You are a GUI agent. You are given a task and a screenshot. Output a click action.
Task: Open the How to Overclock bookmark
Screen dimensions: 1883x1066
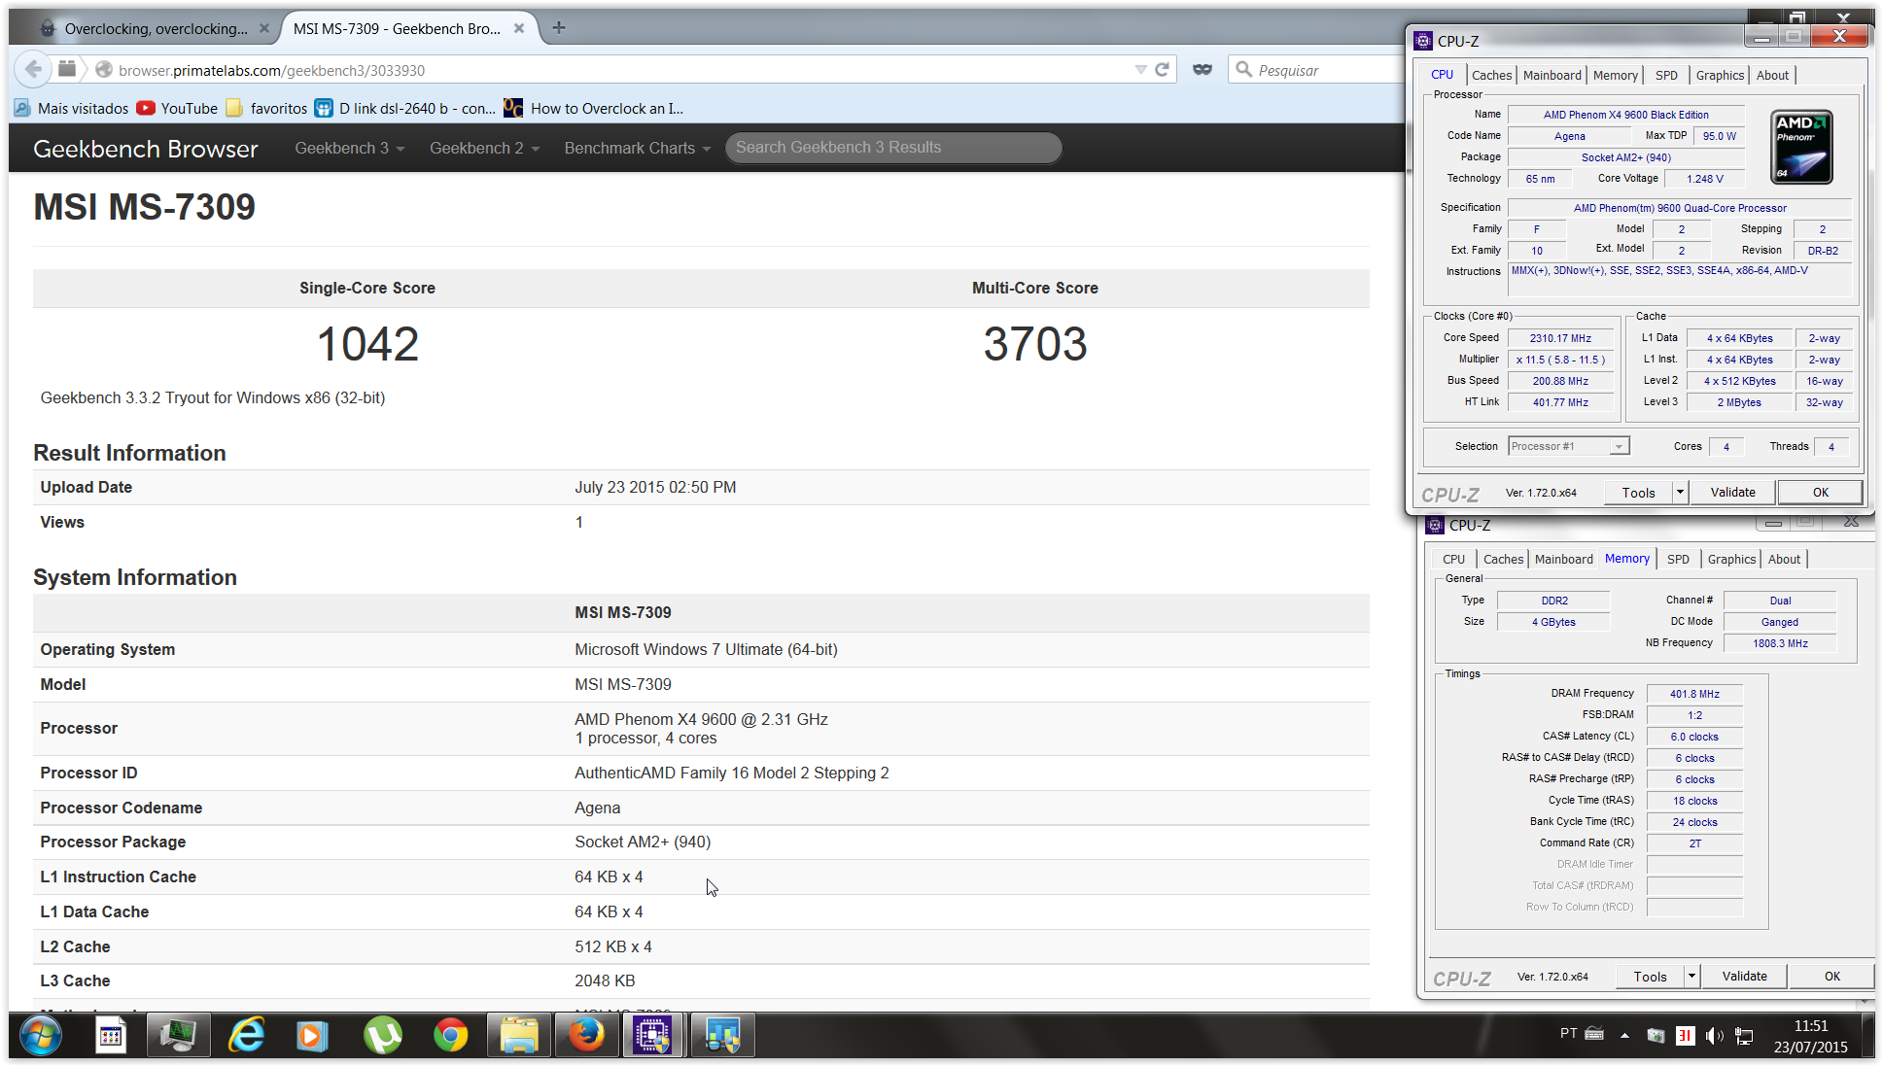(593, 108)
